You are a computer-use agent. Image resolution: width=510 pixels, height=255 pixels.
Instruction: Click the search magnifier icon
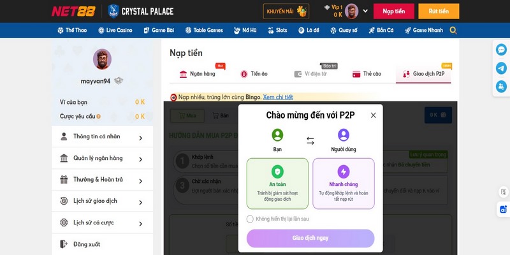(x=453, y=31)
